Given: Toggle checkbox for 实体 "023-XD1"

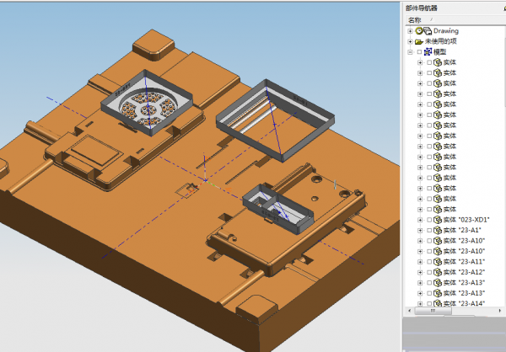Looking at the screenshot, I should (x=429, y=220).
